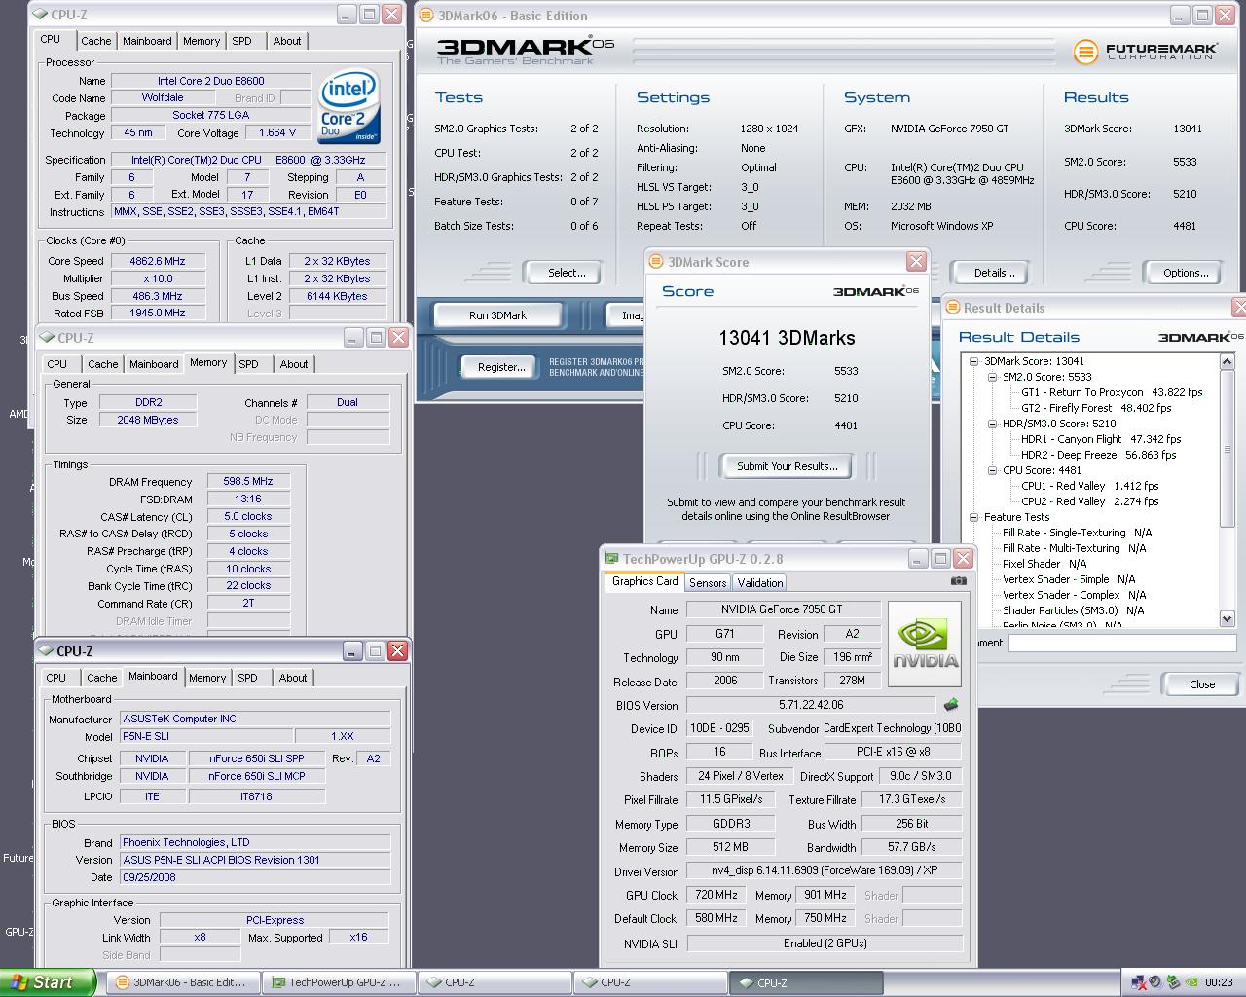Viewport: 1246px width, 997px height.
Task: Click the 13041 3DMarks score text
Action: (x=787, y=338)
